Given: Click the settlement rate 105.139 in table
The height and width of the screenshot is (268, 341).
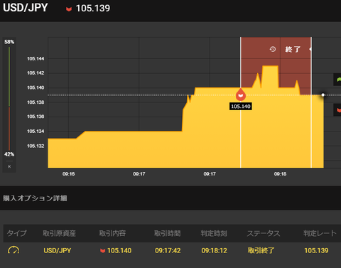Looking at the screenshot, I should pyautogui.click(x=316, y=251).
